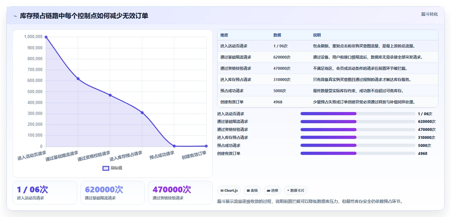Open the 620000次 data card
This screenshot has width=451, height=217.
click(x=112, y=193)
